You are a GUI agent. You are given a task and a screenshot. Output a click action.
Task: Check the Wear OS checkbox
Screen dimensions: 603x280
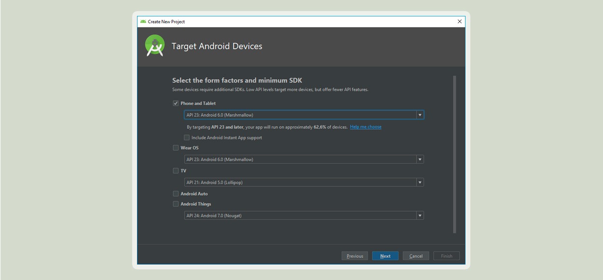point(176,148)
